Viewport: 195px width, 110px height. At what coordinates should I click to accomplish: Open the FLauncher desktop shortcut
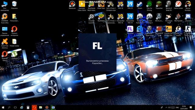point(130,30)
